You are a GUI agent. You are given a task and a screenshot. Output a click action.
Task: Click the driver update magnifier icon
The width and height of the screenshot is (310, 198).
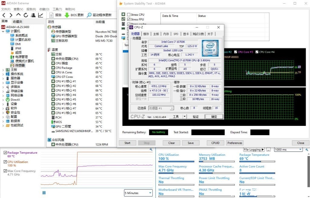(89, 15)
